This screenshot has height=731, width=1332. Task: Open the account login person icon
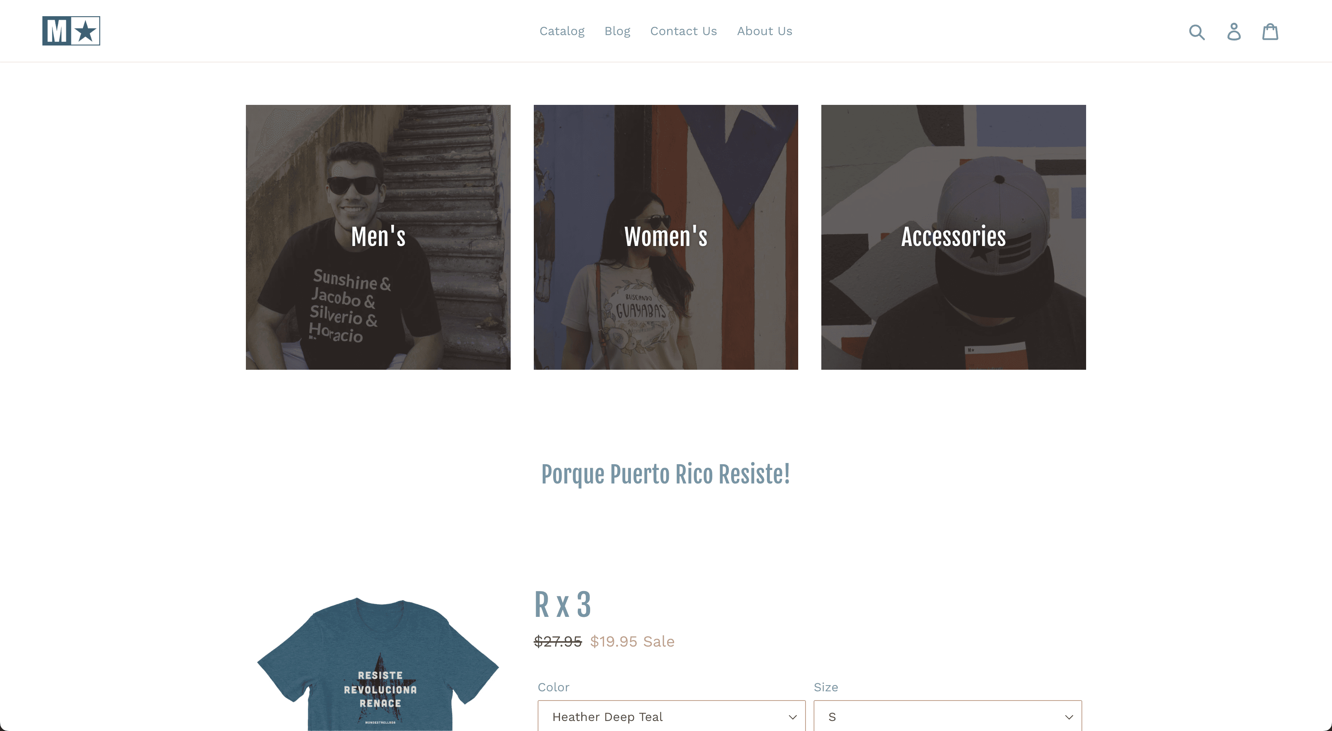pos(1234,32)
